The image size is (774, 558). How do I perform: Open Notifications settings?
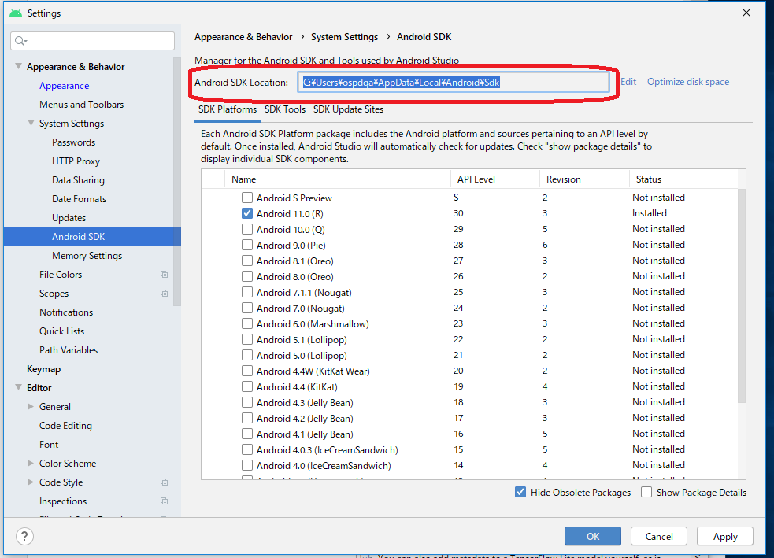coord(66,312)
